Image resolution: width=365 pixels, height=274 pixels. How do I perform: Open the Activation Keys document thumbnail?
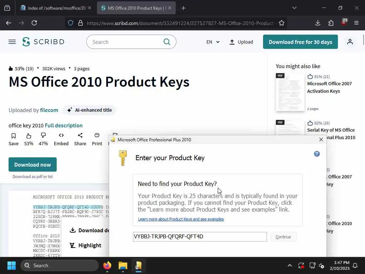[x=290, y=92]
